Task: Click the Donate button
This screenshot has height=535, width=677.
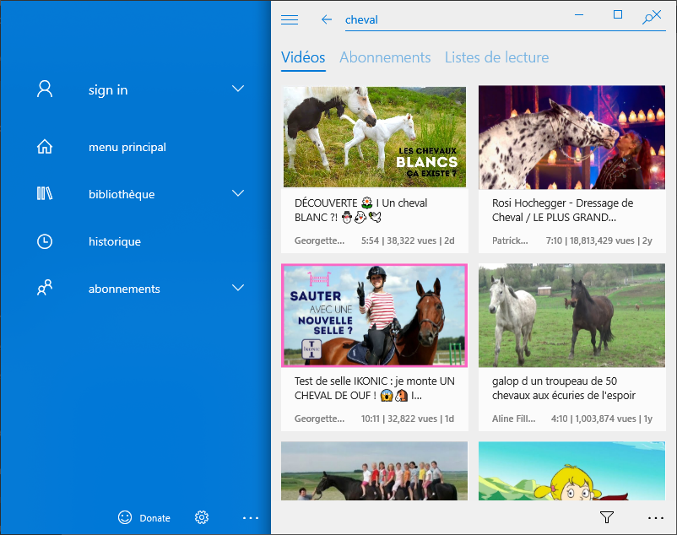Action: pos(144,518)
